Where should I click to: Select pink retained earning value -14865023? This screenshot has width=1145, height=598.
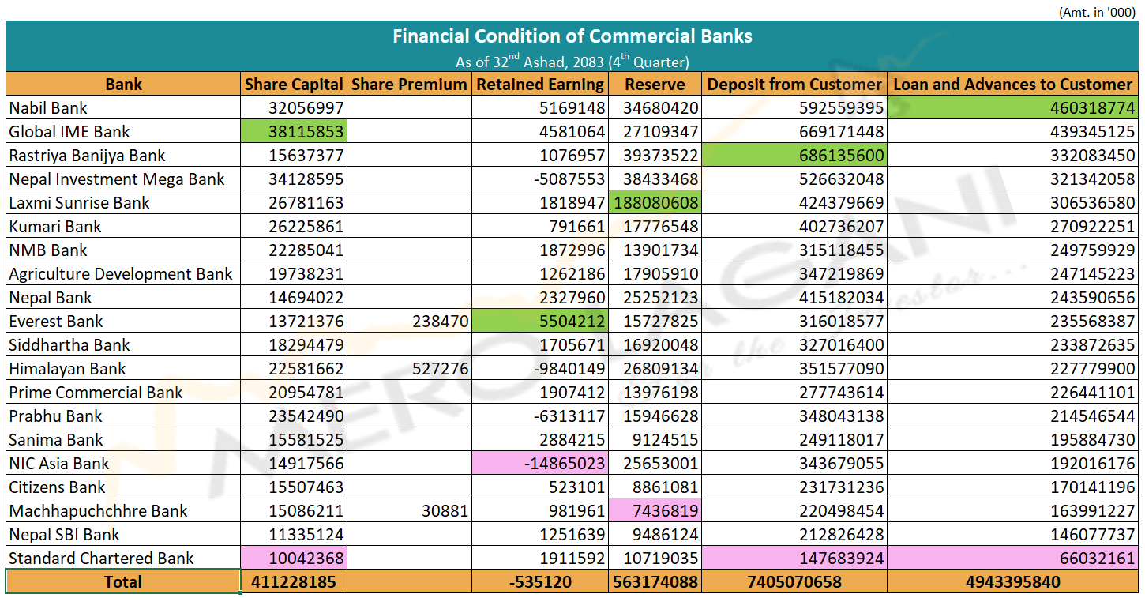[x=540, y=464]
